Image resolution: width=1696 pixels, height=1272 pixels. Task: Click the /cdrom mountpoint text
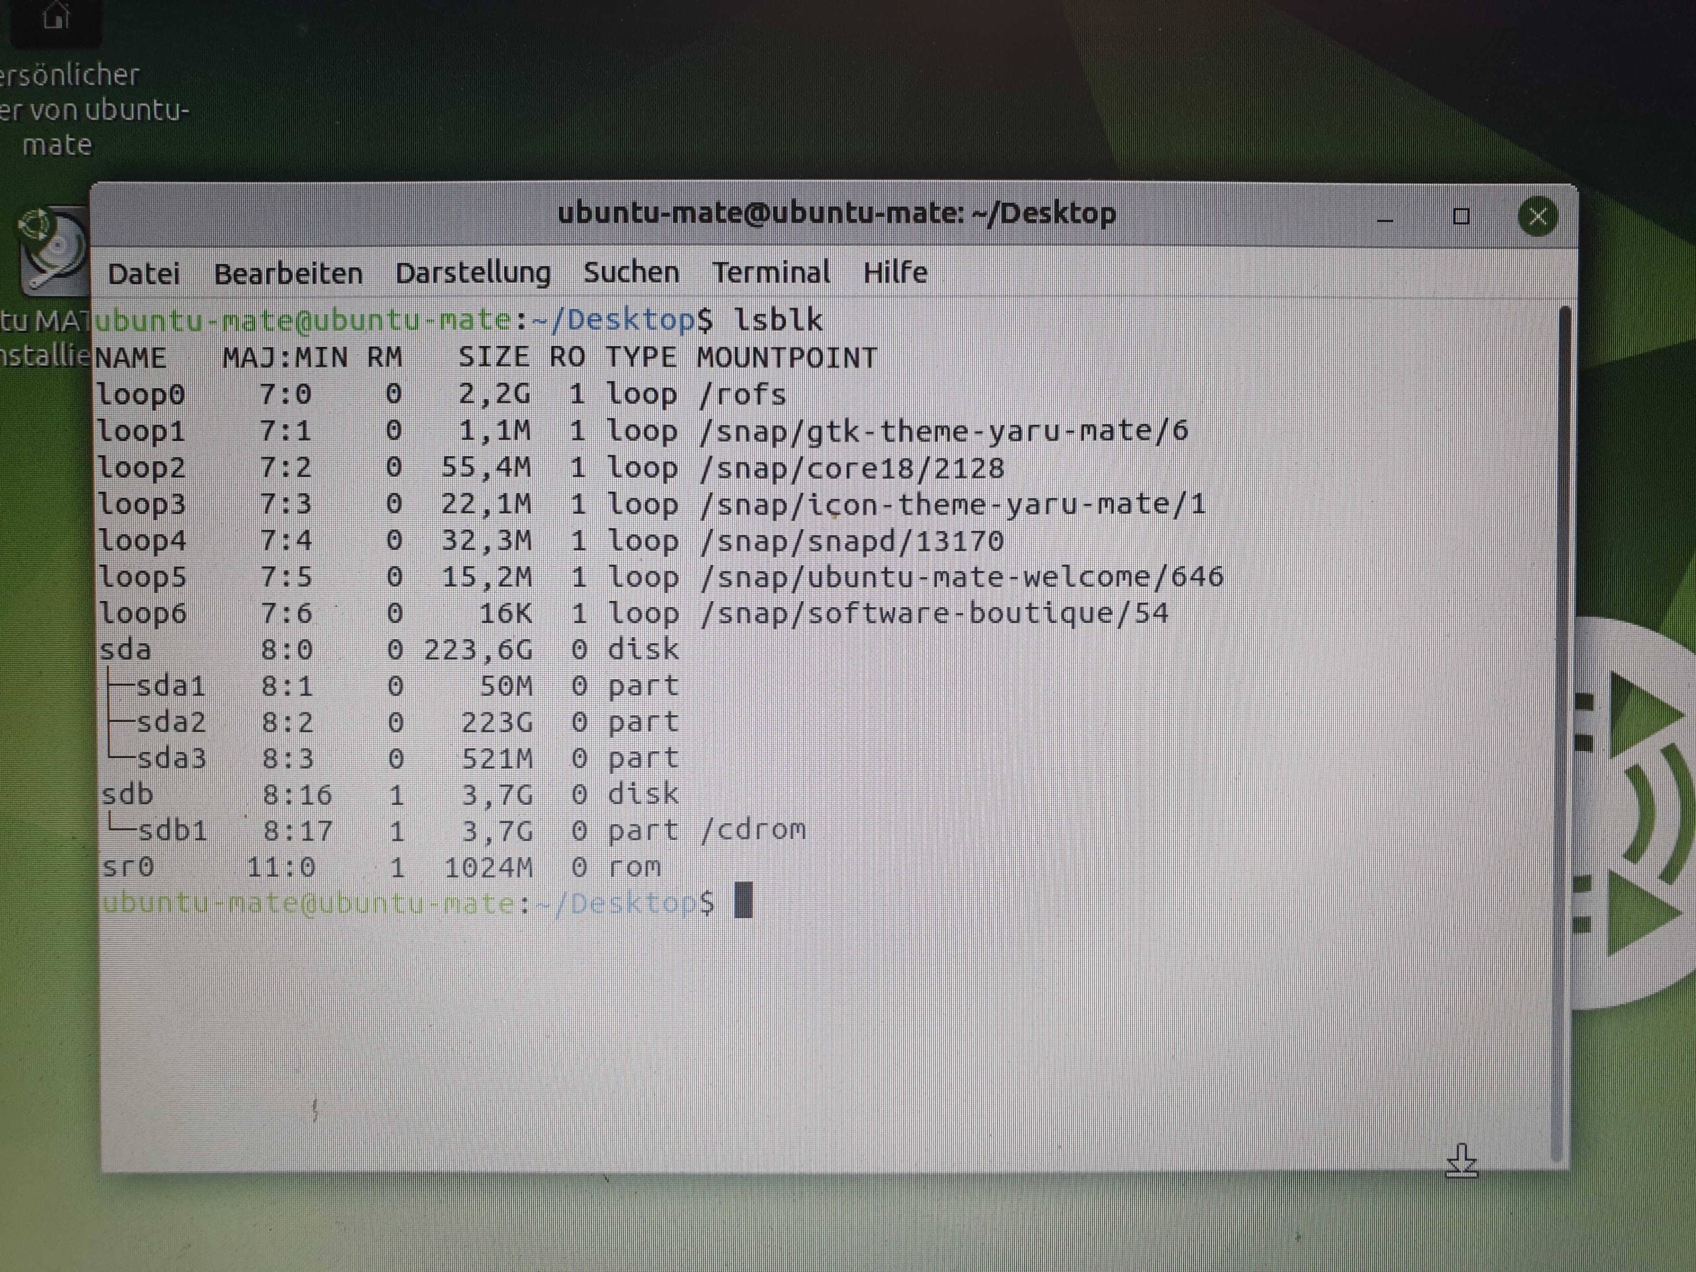pyautogui.click(x=752, y=829)
